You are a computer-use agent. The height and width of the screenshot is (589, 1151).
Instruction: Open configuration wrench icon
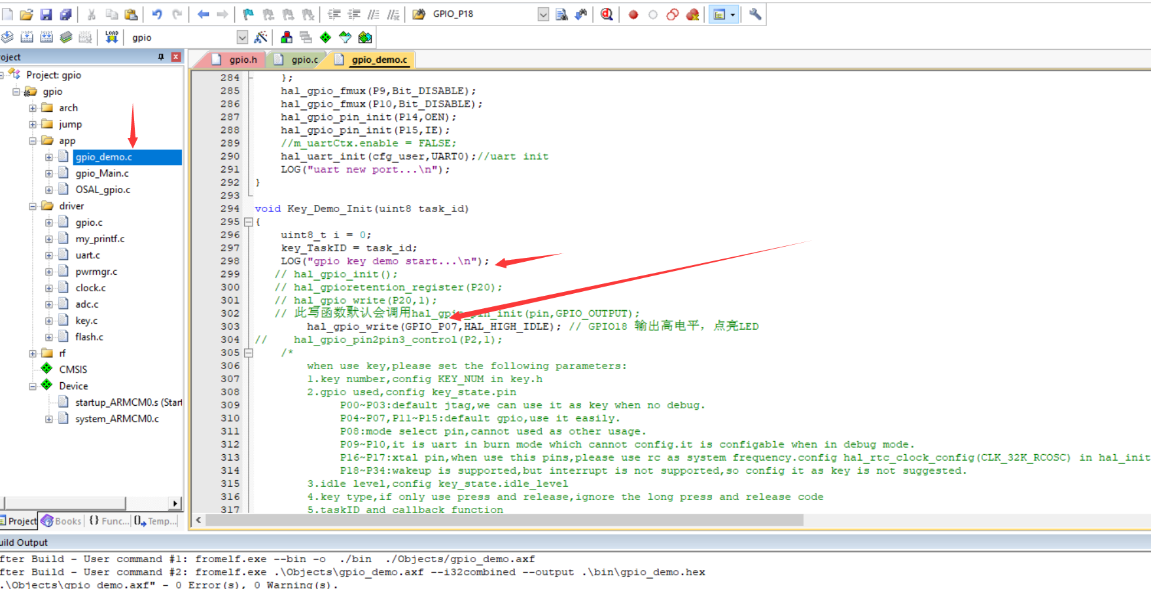coord(755,14)
